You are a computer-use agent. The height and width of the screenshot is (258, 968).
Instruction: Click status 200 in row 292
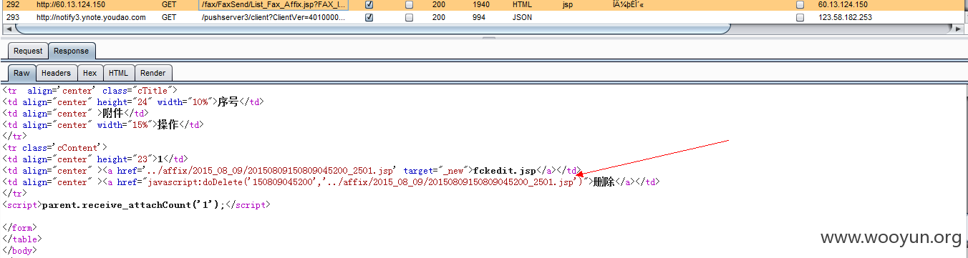439,5
